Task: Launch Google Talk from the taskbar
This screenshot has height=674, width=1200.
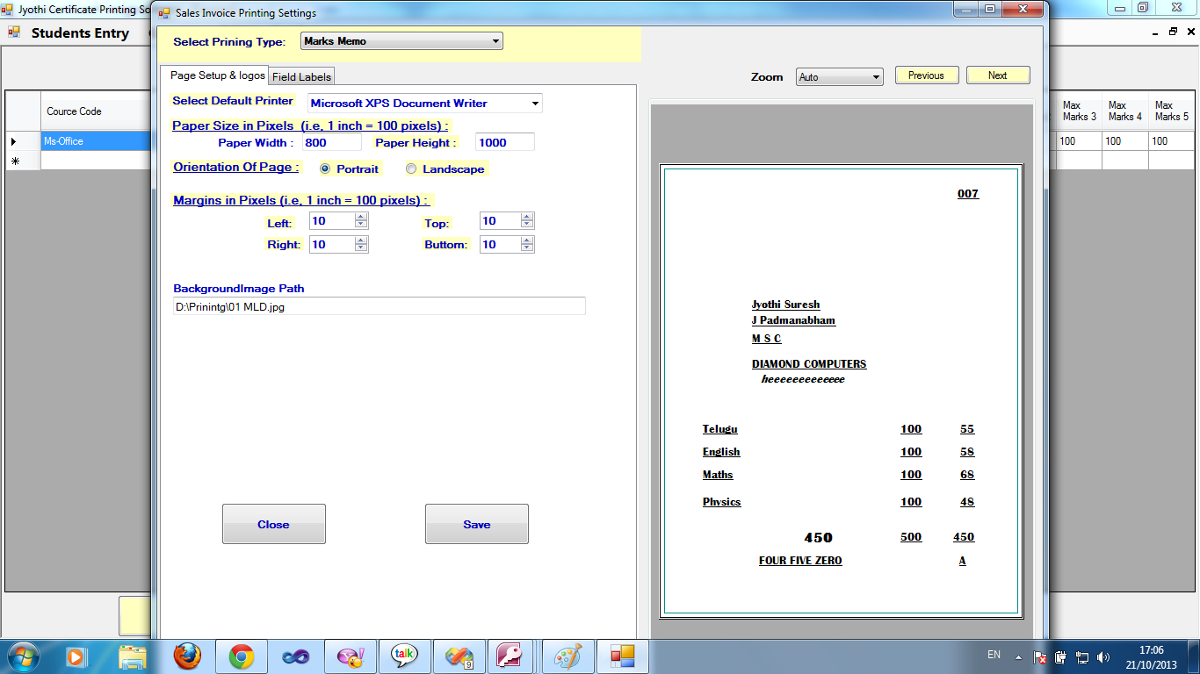Action: tap(404, 656)
